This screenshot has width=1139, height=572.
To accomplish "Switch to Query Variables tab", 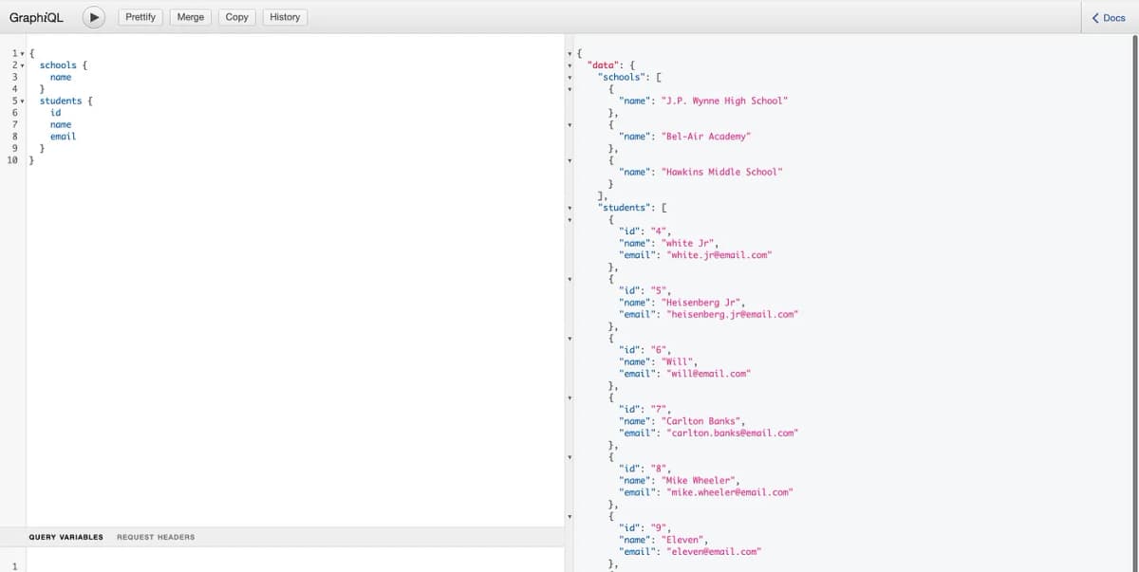I will click(x=66, y=537).
